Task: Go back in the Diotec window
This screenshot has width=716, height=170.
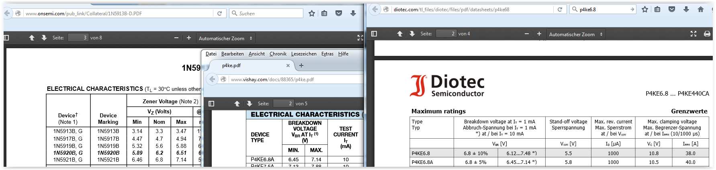Action: click(375, 9)
